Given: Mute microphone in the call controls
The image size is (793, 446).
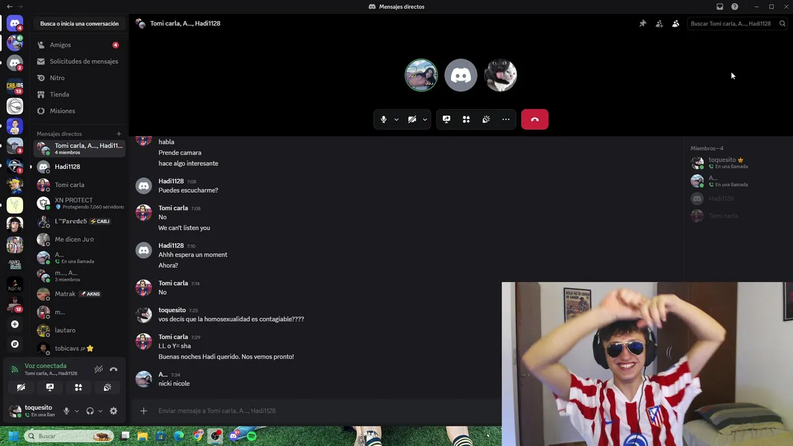Looking at the screenshot, I should coord(383,120).
